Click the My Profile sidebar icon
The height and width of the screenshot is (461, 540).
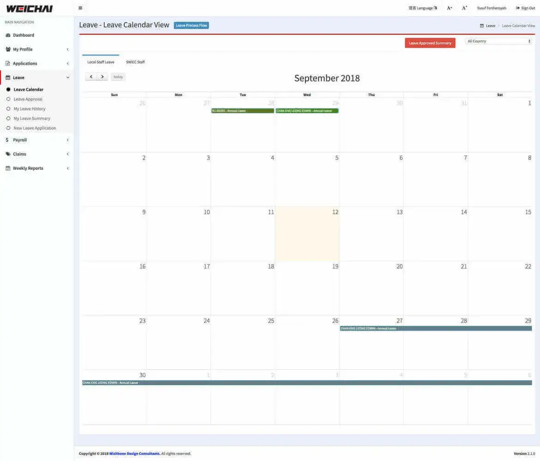click(x=8, y=49)
